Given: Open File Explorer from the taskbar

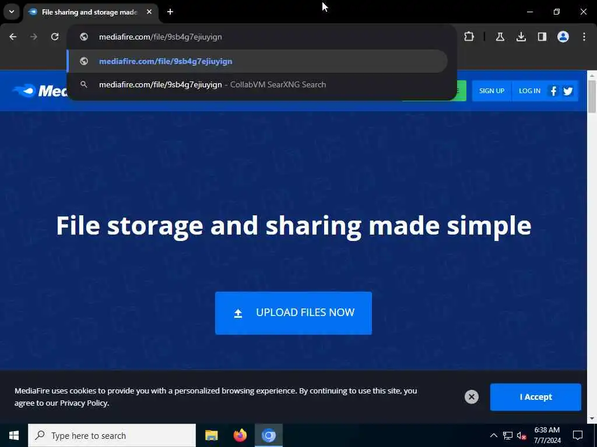Looking at the screenshot, I should tap(211, 435).
